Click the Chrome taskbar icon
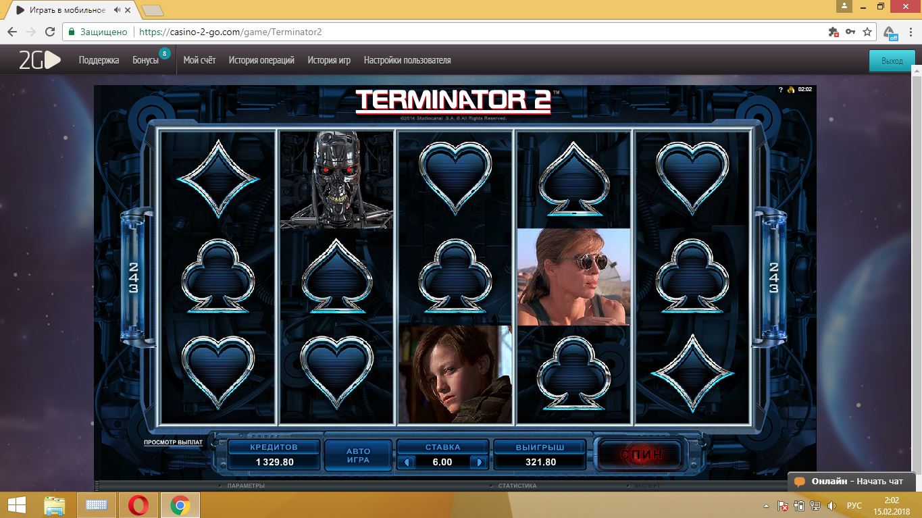This screenshot has width=922, height=518. tap(180, 505)
